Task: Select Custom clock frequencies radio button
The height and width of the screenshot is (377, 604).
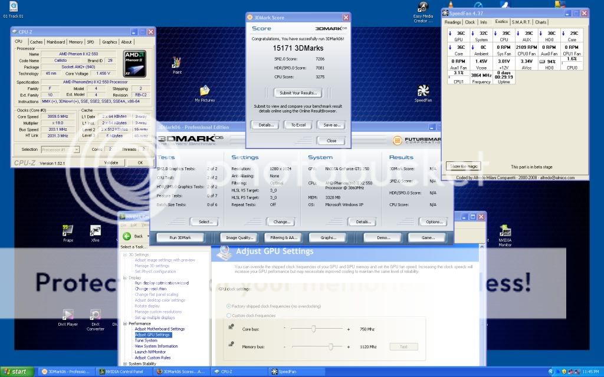Action: pos(229,316)
